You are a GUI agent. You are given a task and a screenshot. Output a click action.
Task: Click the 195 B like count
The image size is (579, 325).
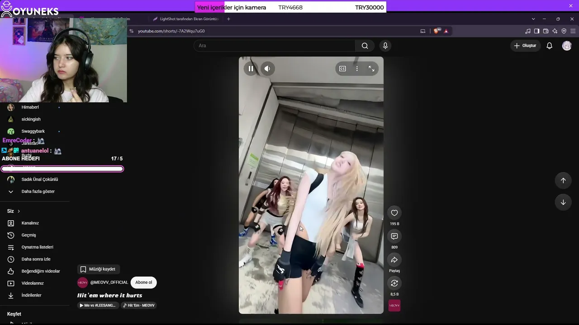(x=394, y=224)
